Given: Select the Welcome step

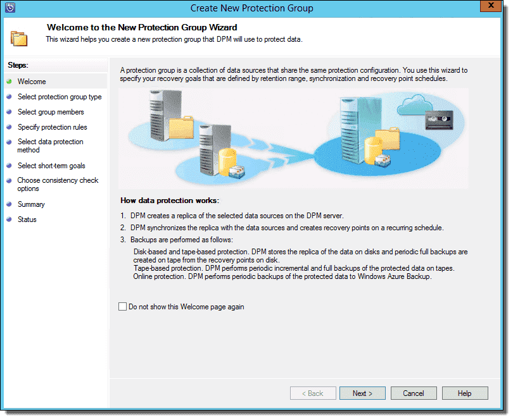Looking at the screenshot, I should coord(32,82).
